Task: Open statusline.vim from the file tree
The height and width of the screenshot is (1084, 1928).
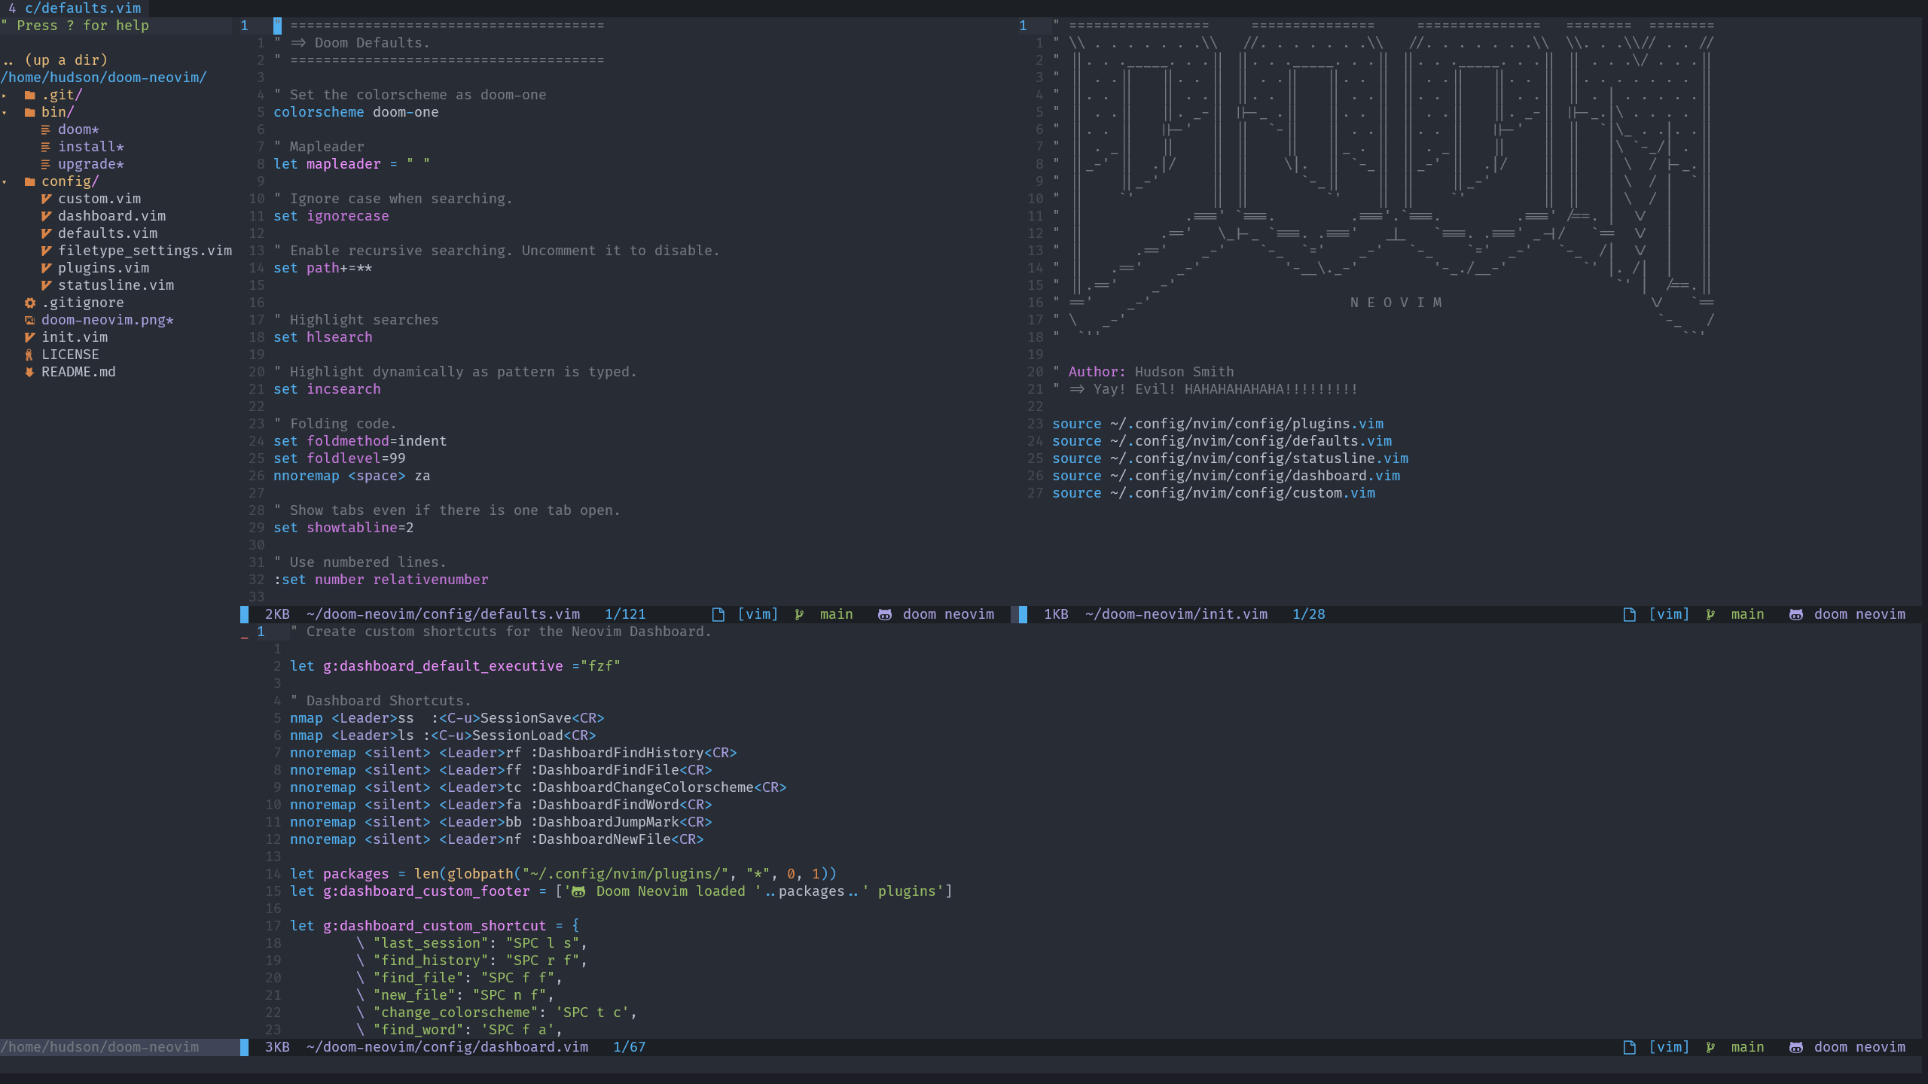Action: 116,285
